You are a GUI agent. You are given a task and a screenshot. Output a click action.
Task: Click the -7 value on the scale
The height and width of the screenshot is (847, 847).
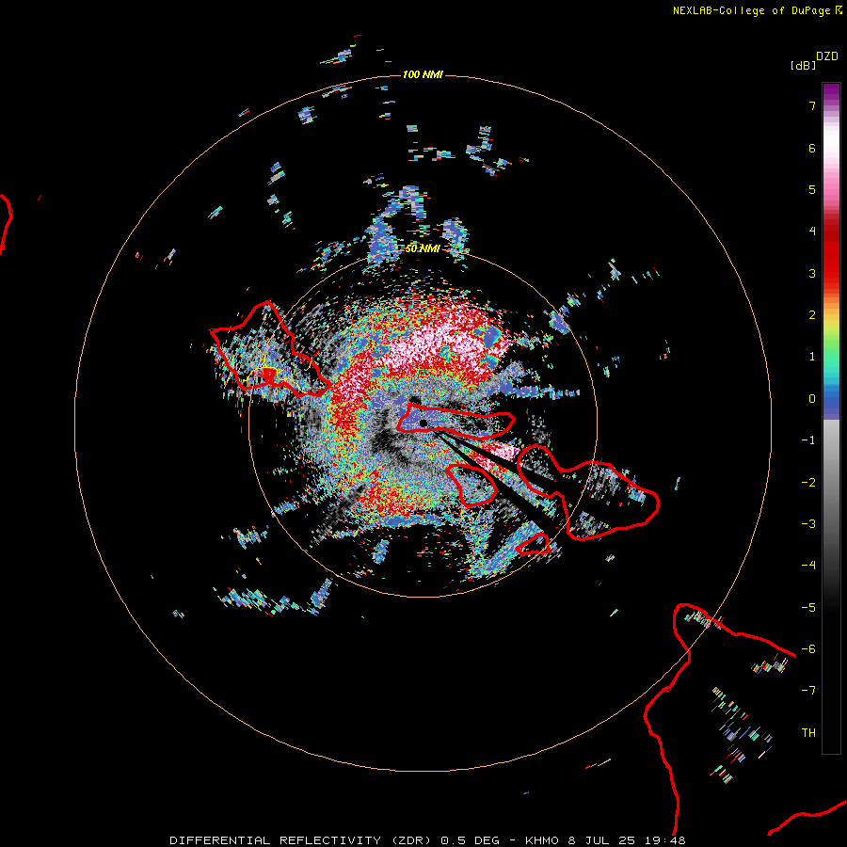(x=808, y=691)
